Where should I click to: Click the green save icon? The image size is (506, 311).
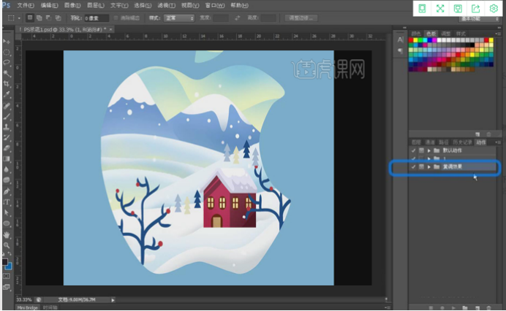(458, 9)
